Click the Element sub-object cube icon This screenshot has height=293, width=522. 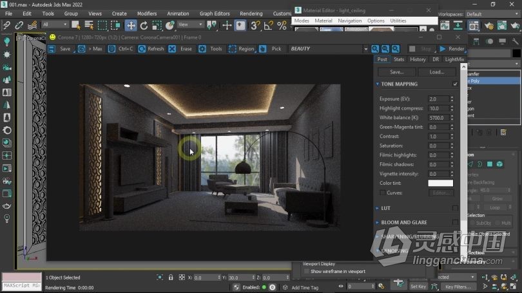[499, 164]
